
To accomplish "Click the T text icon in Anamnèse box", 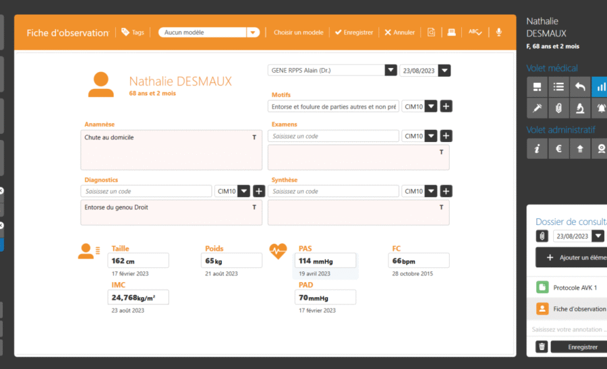I will click(254, 137).
